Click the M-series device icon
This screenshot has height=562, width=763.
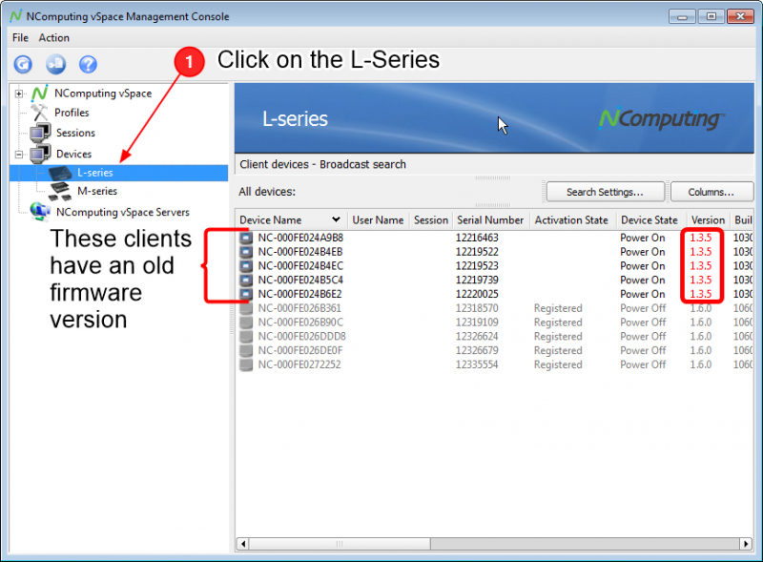tap(60, 191)
